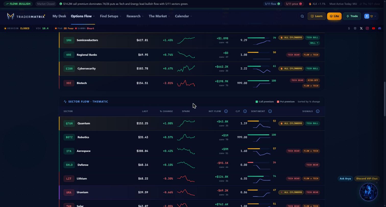
Task: Show C/P column info icon
Action: tap(245, 111)
